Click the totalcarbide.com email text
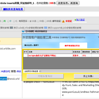This screenshot has height=99, width=99. tap(8, 48)
